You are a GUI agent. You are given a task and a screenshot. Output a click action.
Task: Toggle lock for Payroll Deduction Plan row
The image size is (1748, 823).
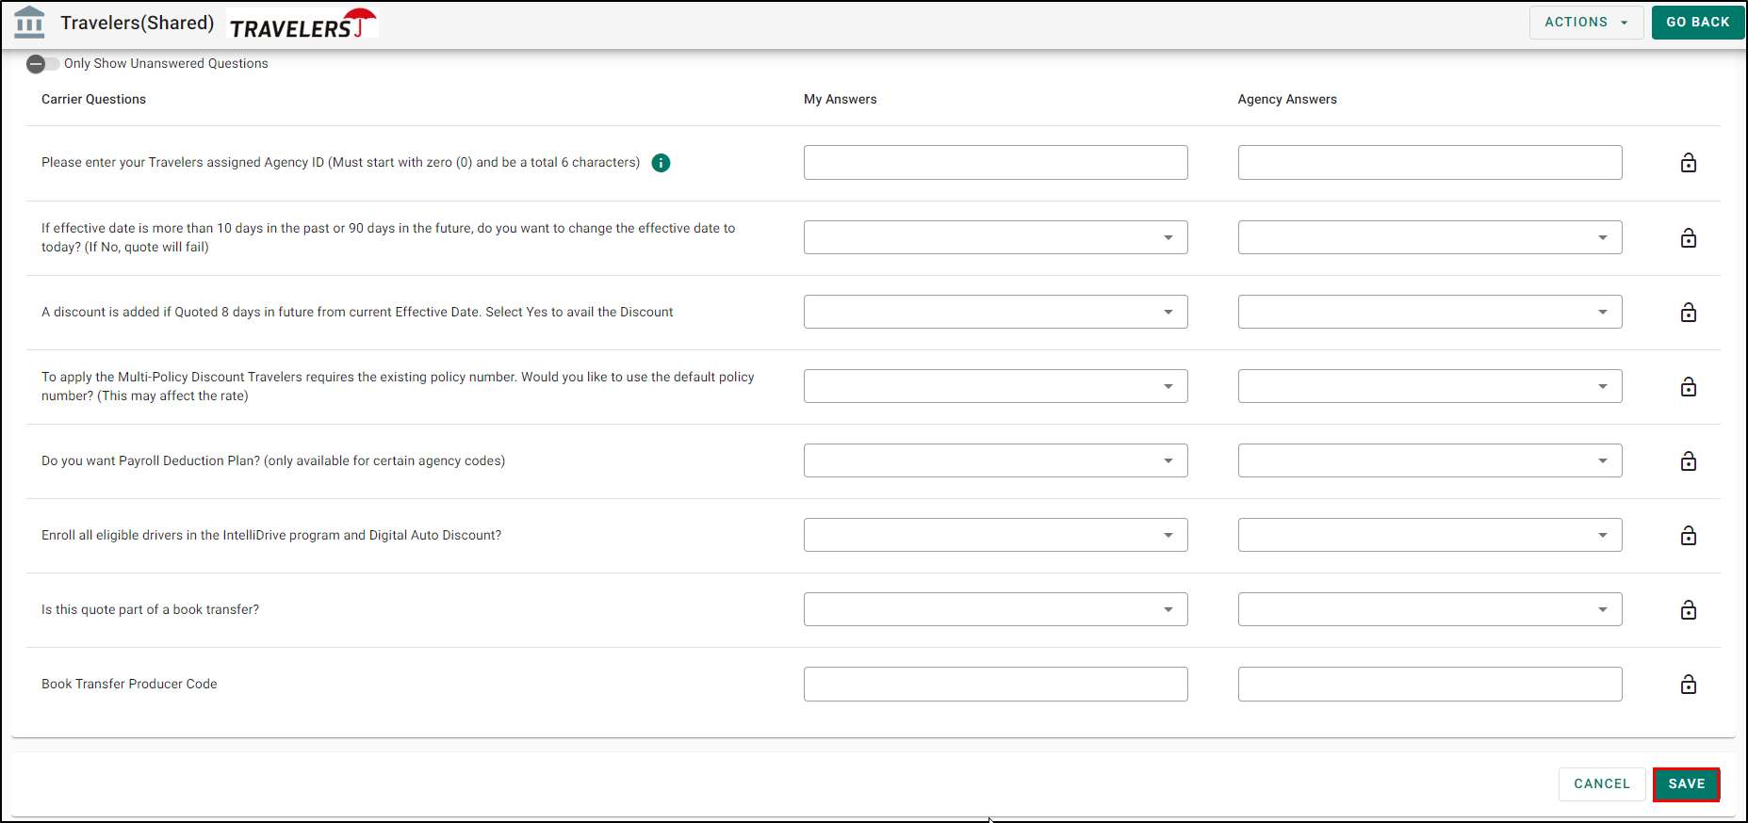(x=1689, y=460)
